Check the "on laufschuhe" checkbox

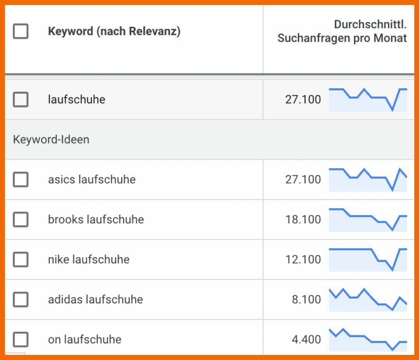20,339
